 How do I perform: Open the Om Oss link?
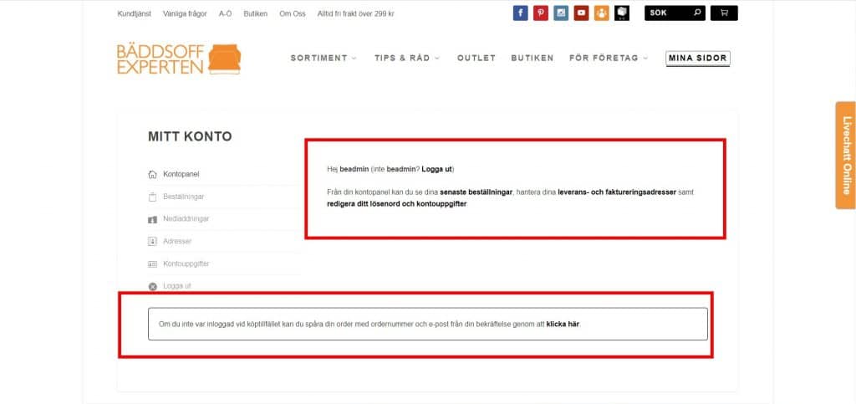pos(292,13)
